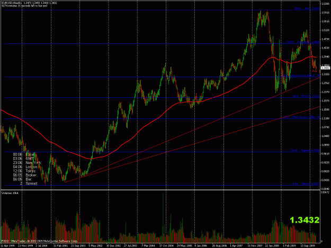Click the 23 Sep 2001 date label
This screenshot has width=331, height=248.
click(78, 246)
